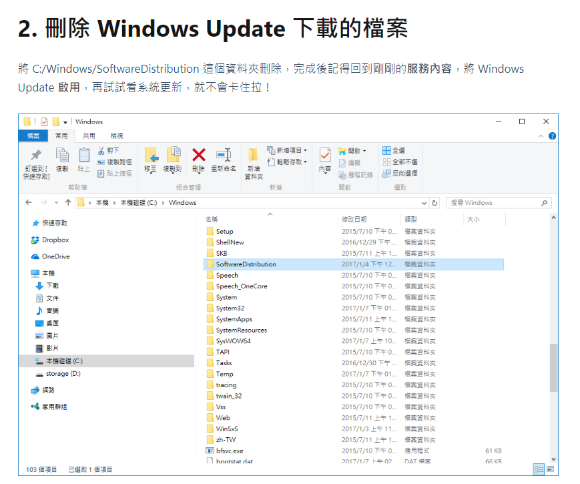Go up one folder level arrow
Viewport: 580px width, 484px height.
[68, 202]
